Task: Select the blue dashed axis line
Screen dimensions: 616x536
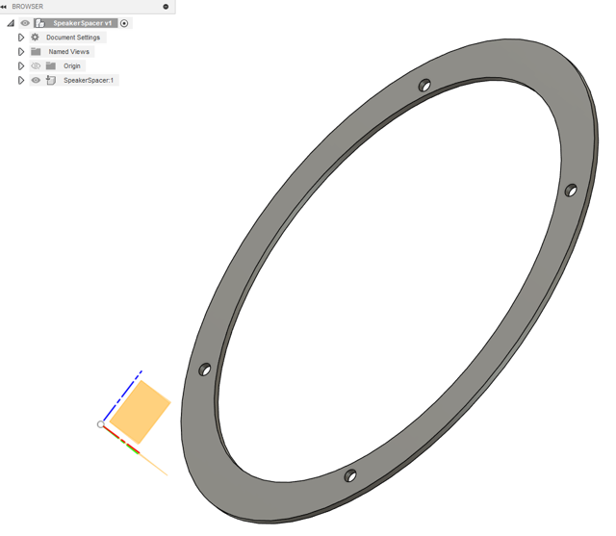Action: [122, 396]
